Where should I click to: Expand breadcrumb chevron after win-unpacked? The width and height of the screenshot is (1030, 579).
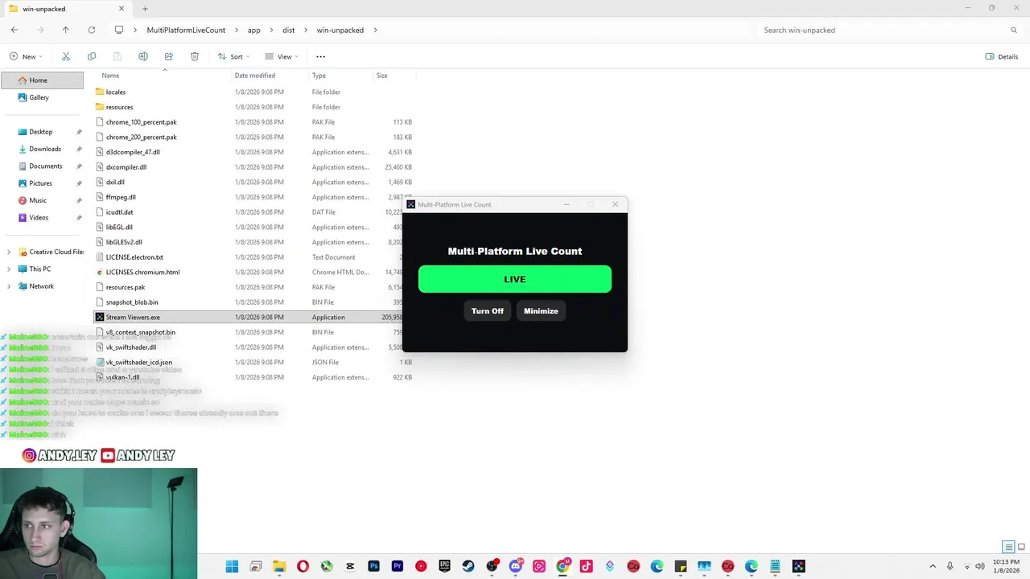pos(376,30)
